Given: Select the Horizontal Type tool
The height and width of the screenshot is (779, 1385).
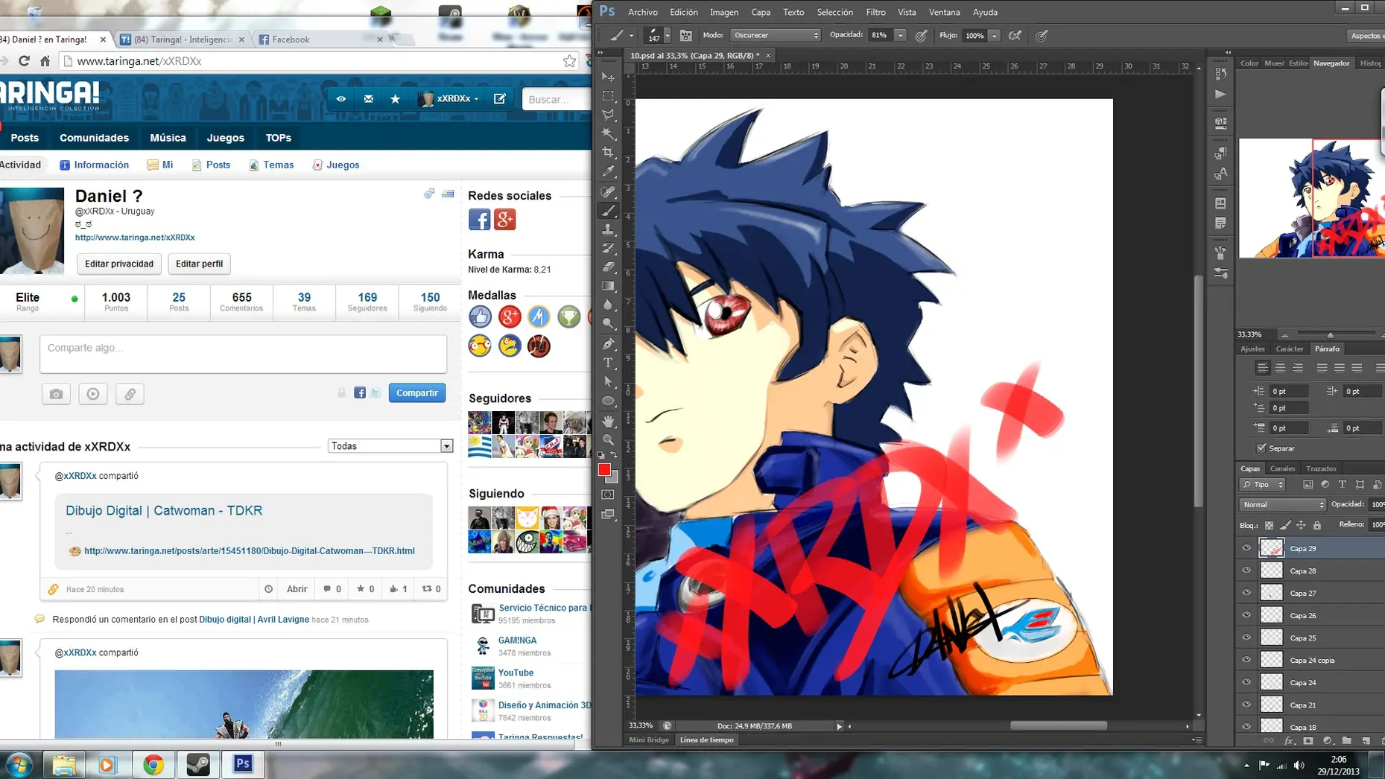Looking at the screenshot, I should coord(609,363).
